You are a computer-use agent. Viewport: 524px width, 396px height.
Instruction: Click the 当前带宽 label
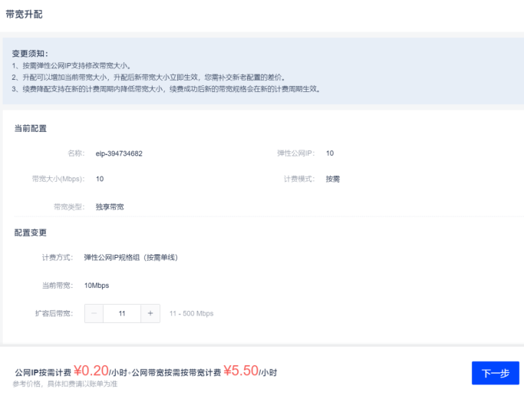click(x=58, y=285)
